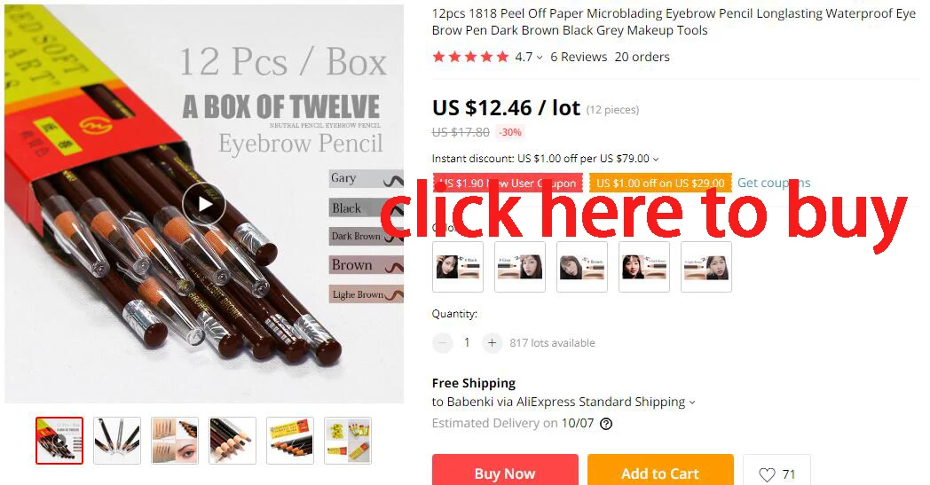Click the Buy Now button
This screenshot has width=930, height=485.
point(505,471)
